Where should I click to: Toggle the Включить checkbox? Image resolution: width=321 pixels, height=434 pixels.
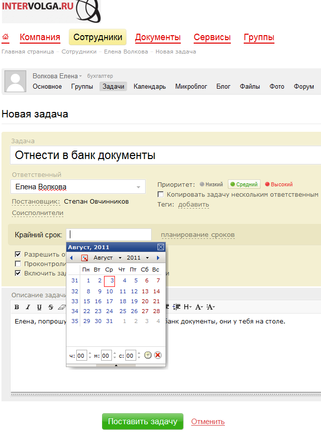(18, 273)
